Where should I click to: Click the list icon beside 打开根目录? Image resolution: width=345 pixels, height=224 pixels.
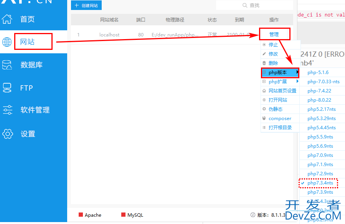pyautogui.click(x=264, y=127)
